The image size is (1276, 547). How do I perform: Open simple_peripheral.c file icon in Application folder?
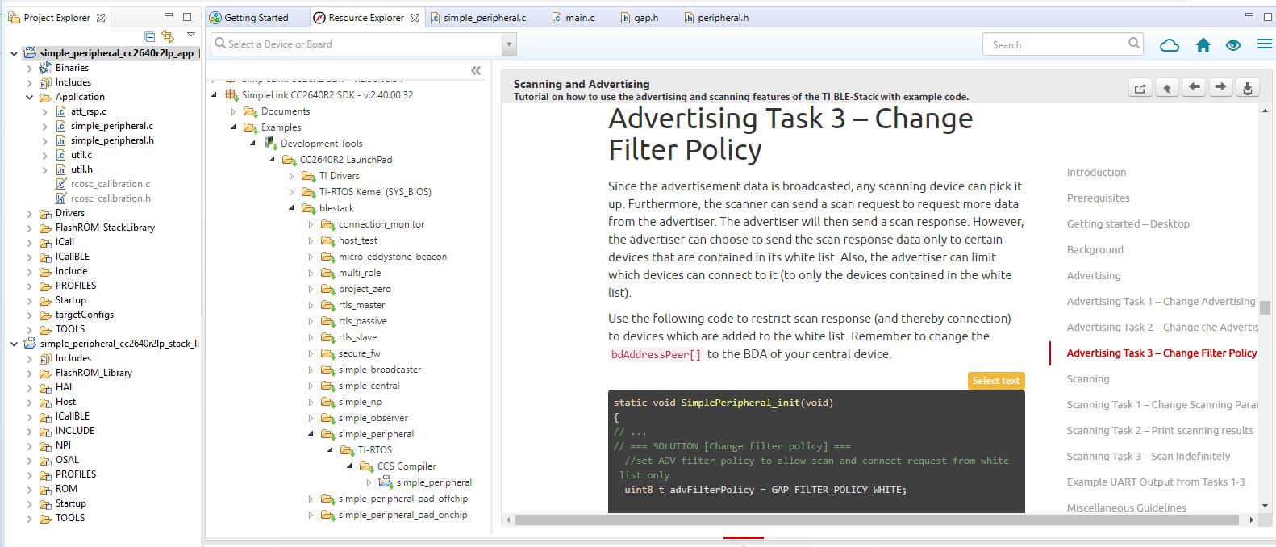[60, 126]
